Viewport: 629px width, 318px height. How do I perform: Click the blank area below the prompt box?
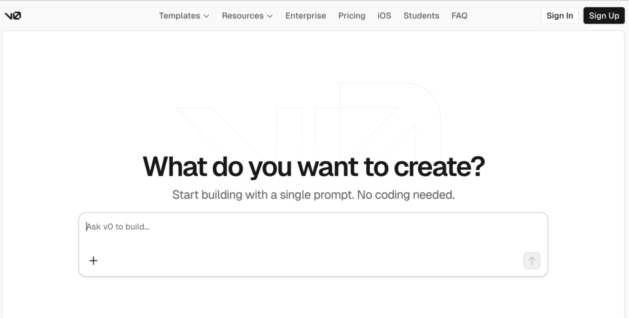pos(313,297)
